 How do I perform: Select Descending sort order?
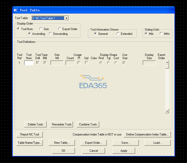[x=50, y=34]
